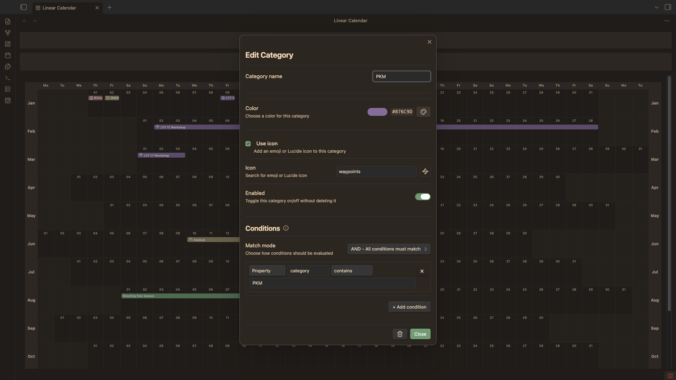Focus the Category name field
676x380 pixels.
coord(401,76)
